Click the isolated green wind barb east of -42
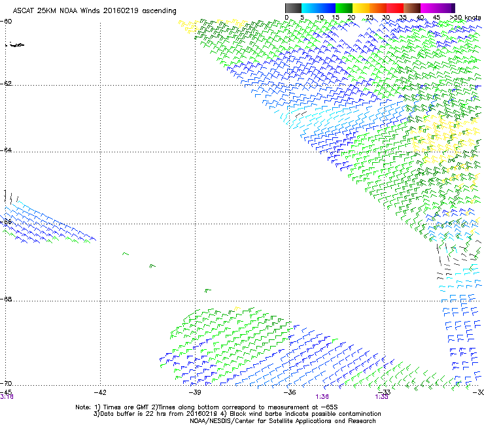The width and height of the screenshot is (484, 425). pos(126,254)
